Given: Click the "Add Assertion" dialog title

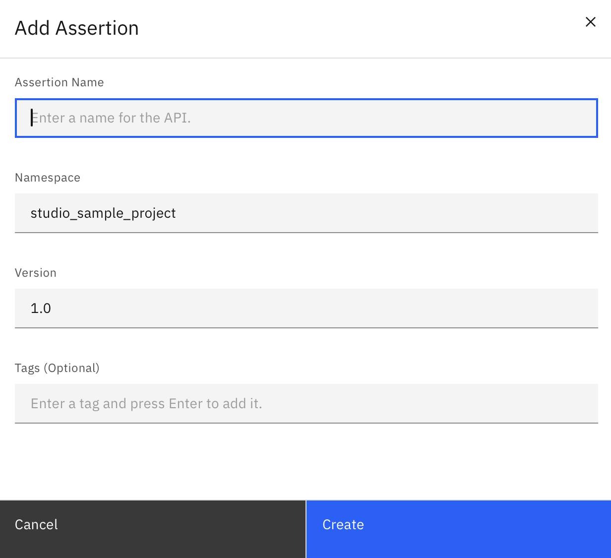Looking at the screenshot, I should coord(77,28).
